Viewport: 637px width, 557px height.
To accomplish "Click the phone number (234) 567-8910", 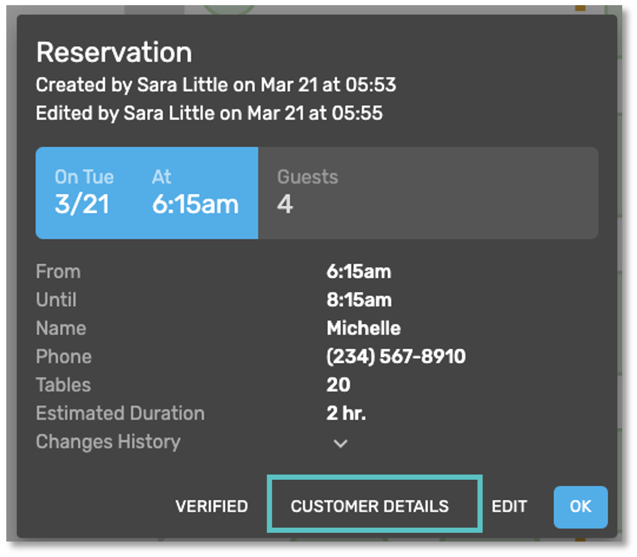I will click(x=396, y=357).
